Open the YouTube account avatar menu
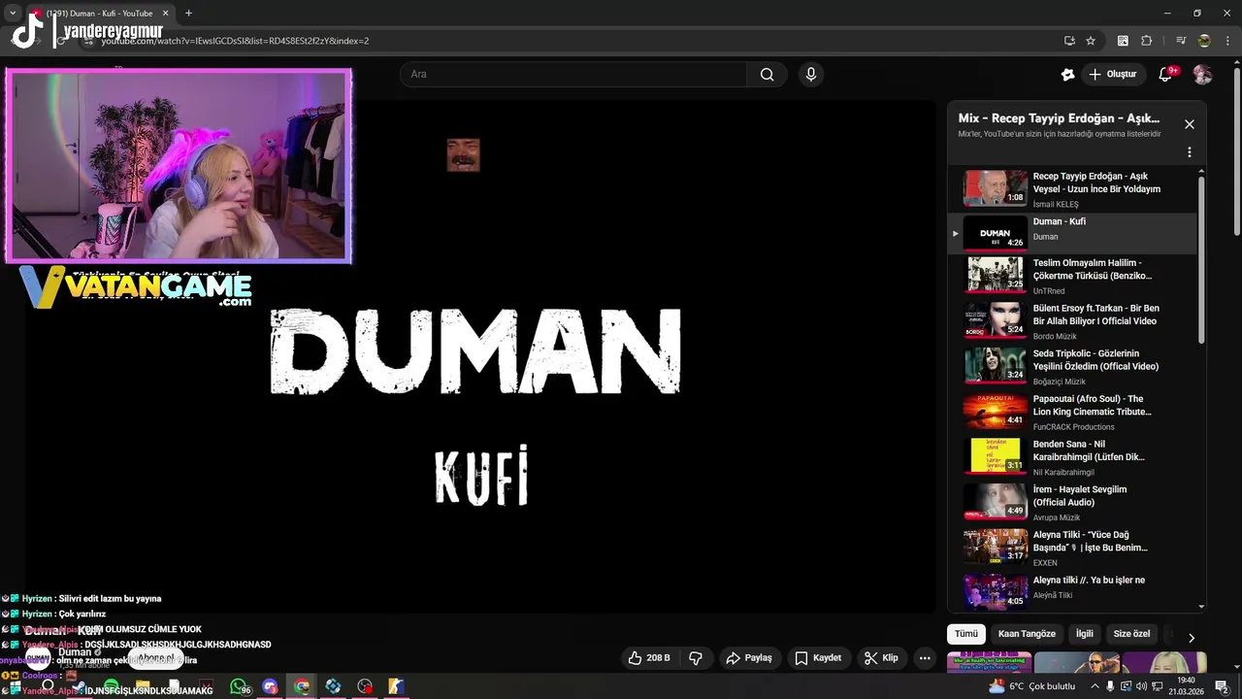This screenshot has height=699, width=1242. pos(1202,75)
